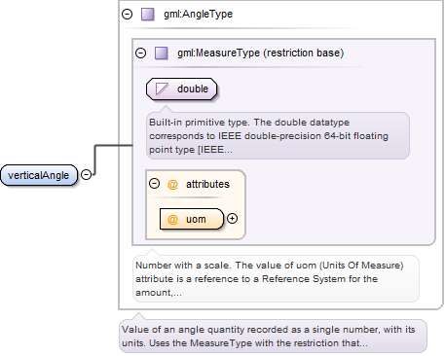Screen dimensions: 445x356
Task: Expand the uom attribute node
Action: pyautogui.click(x=232, y=219)
